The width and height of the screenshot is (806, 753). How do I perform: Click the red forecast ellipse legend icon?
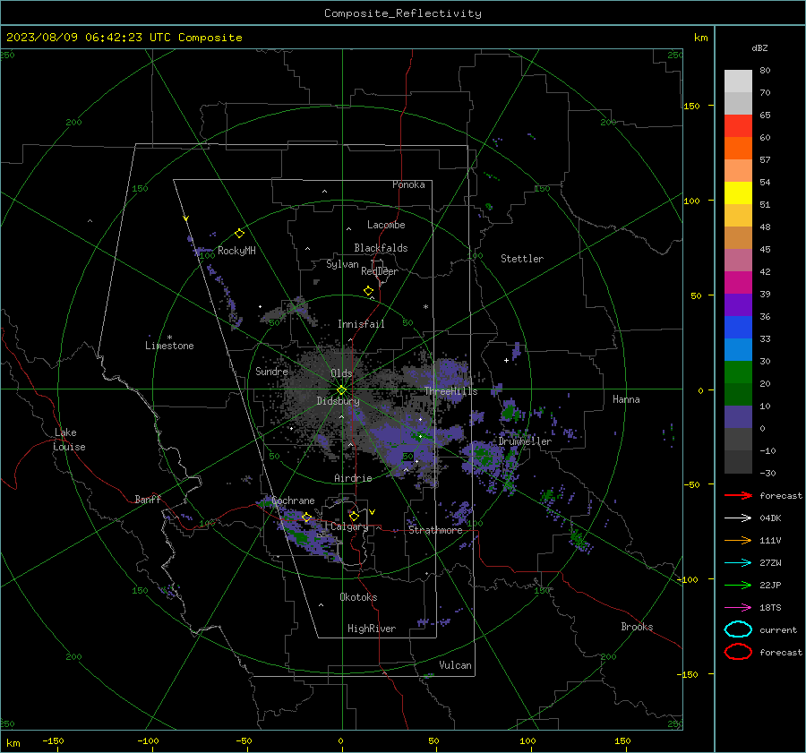738,652
